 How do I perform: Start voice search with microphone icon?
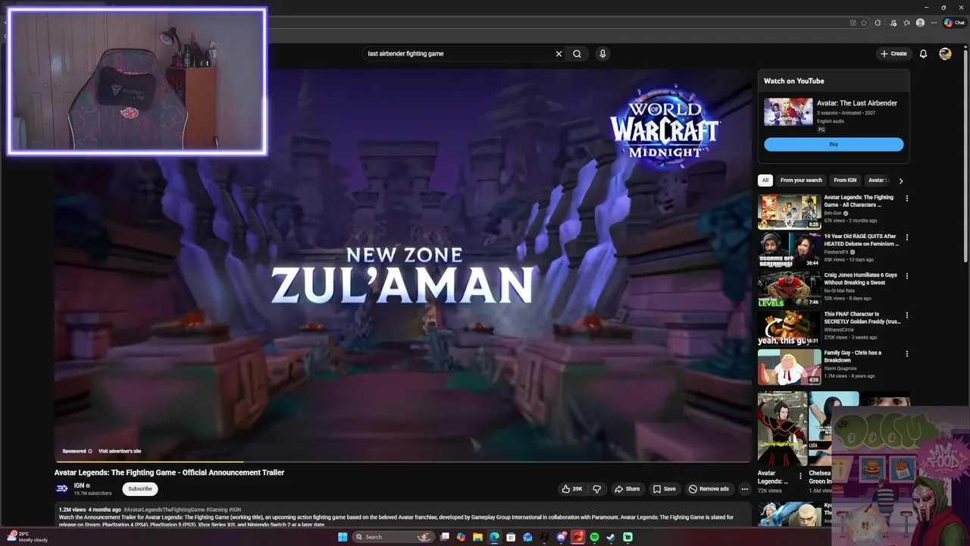click(602, 54)
